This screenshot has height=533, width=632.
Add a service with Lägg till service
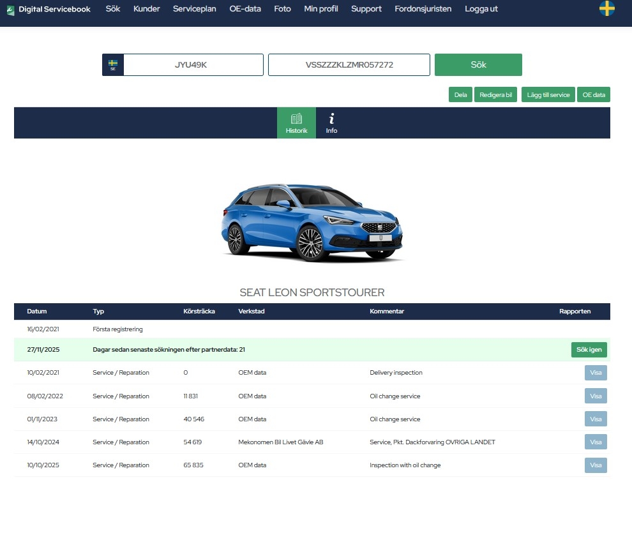pos(548,94)
